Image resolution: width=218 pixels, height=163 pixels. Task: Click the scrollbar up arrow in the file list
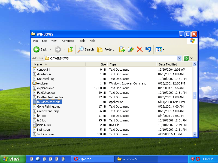195,64
